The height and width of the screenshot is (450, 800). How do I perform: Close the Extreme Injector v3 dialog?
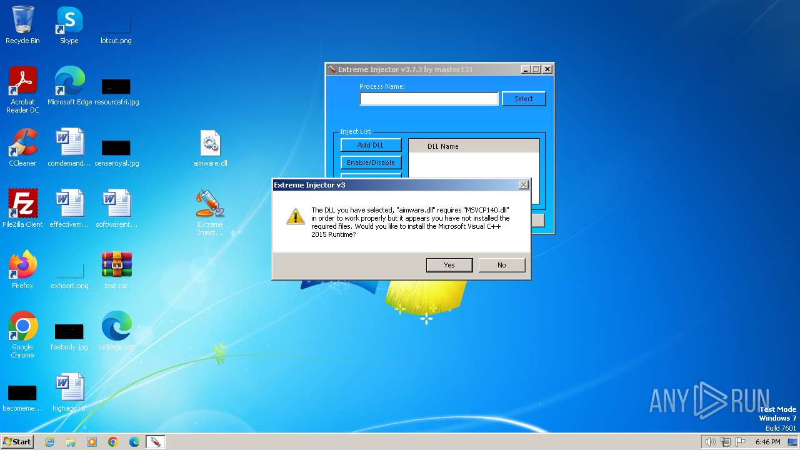524,185
